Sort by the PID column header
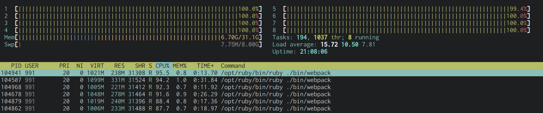The image size is (543, 113). point(16,66)
